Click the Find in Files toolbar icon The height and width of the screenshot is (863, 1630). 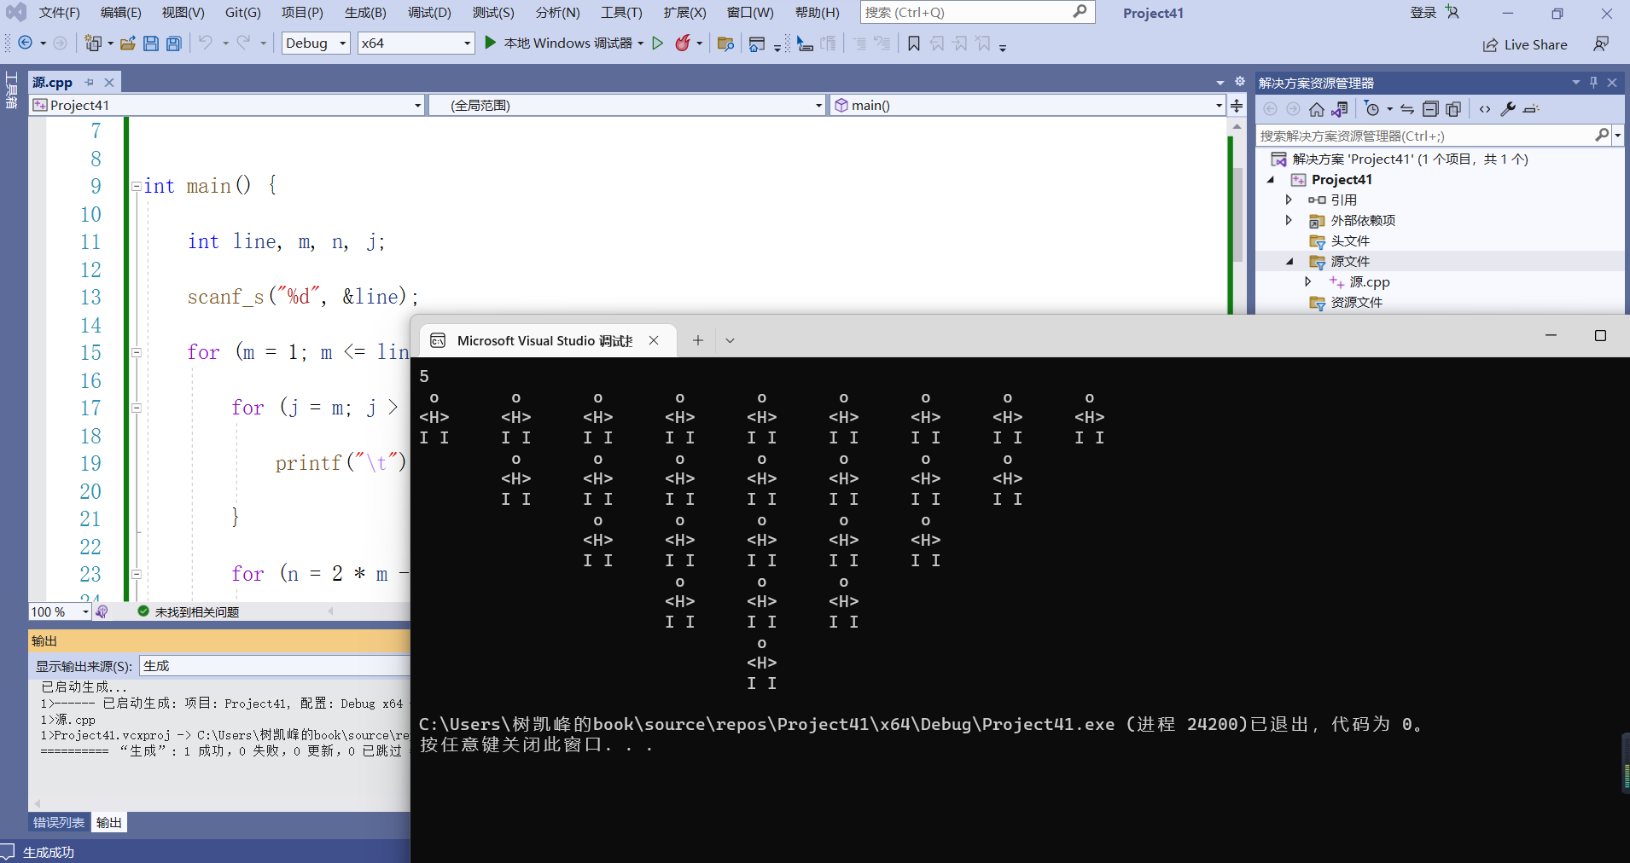[726, 43]
